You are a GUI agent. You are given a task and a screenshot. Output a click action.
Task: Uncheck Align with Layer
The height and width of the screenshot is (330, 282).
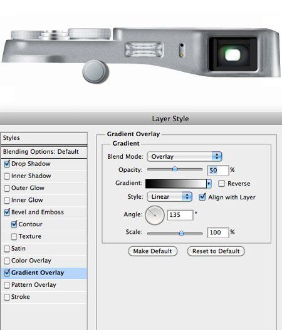(202, 197)
